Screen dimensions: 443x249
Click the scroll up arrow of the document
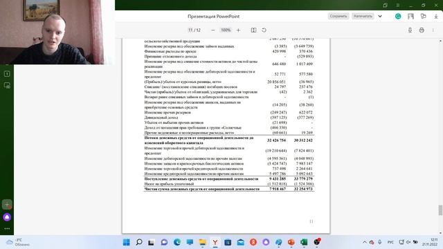click(440, 41)
